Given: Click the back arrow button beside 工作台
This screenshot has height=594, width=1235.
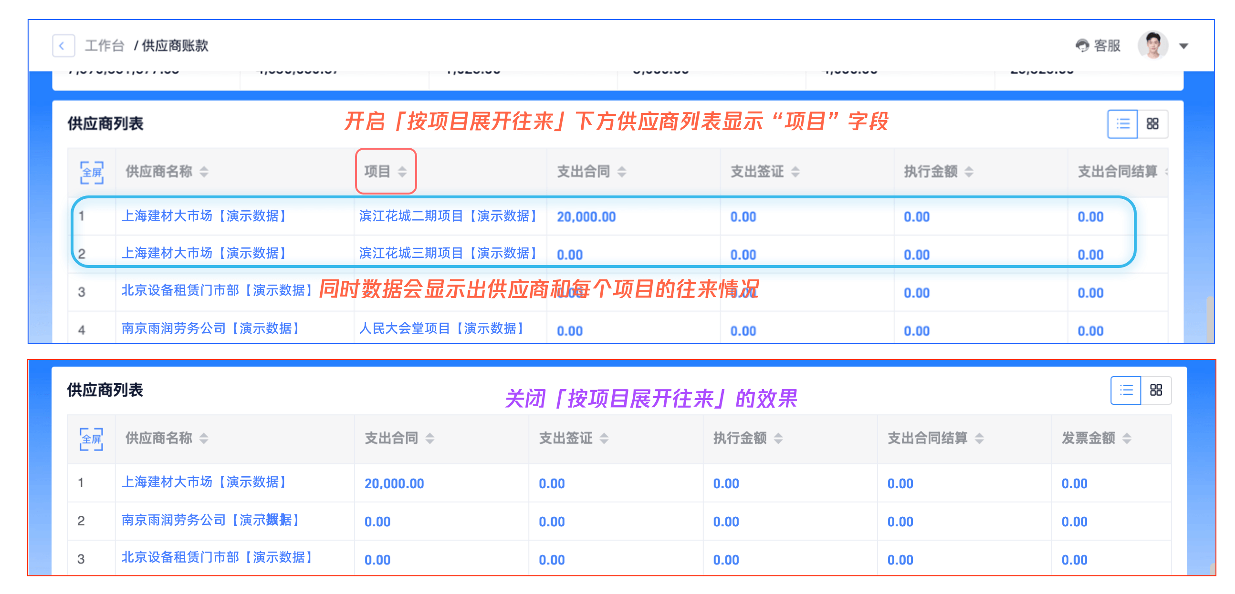Looking at the screenshot, I should (63, 46).
